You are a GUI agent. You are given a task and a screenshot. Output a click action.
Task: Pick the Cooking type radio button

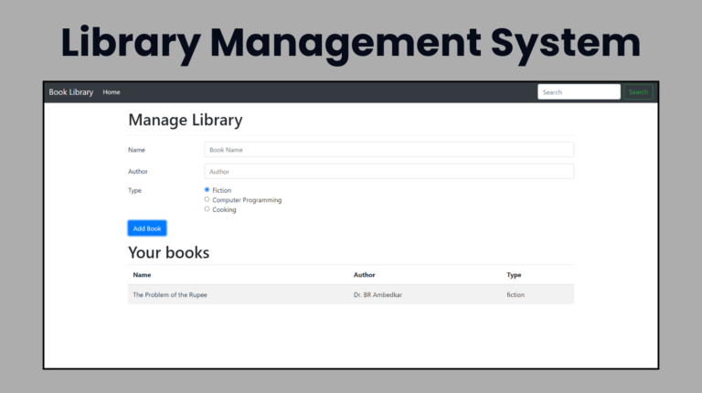tap(207, 209)
